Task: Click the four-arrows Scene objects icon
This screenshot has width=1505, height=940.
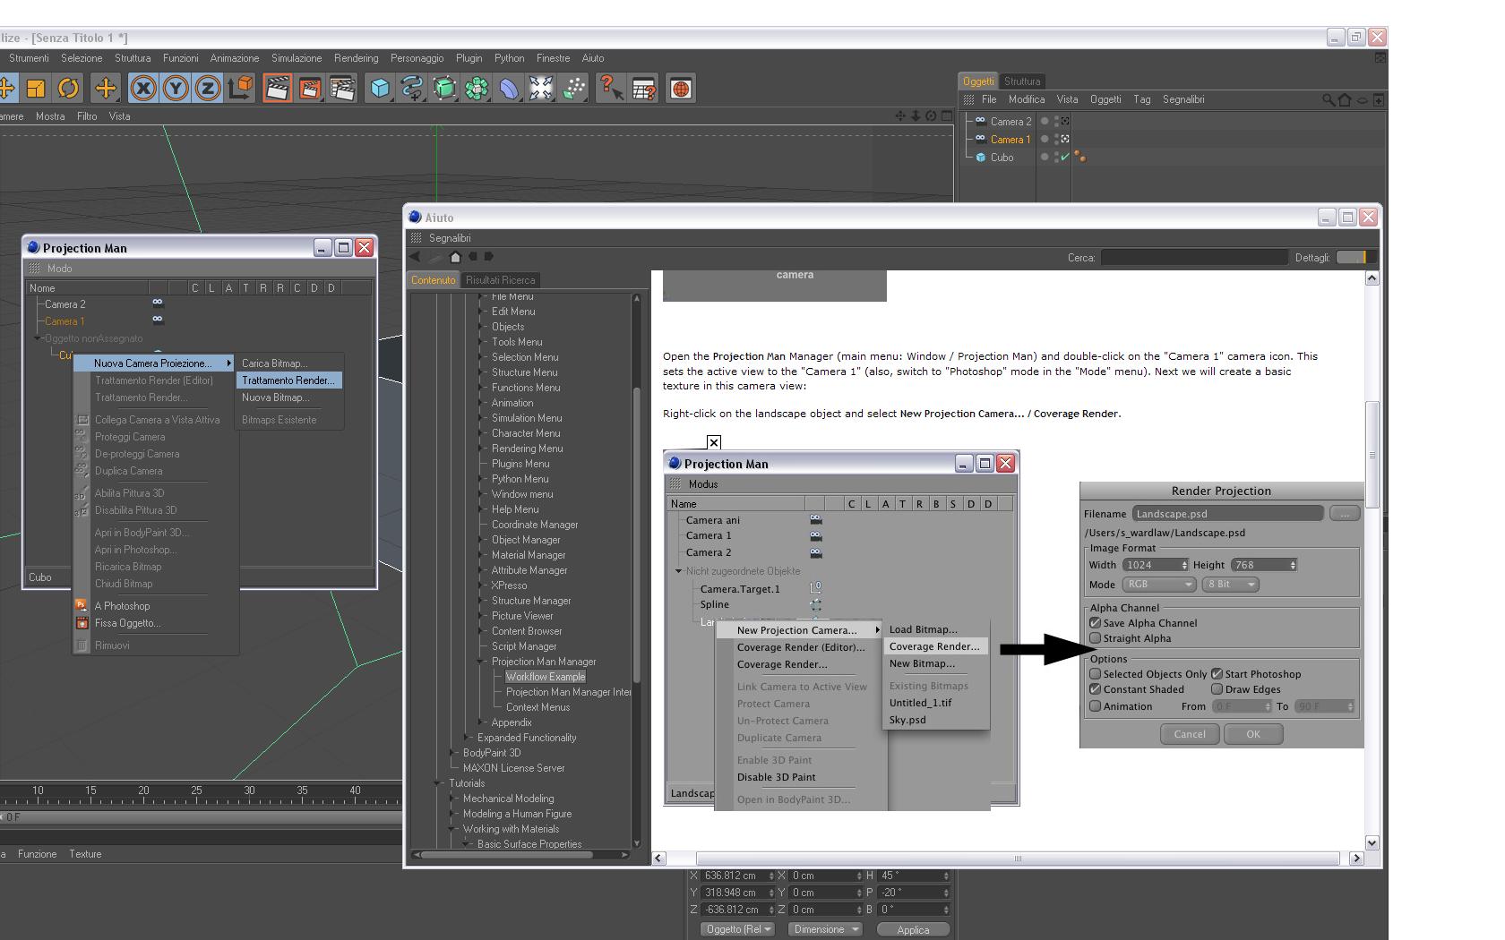Action: pyautogui.click(x=541, y=88)
